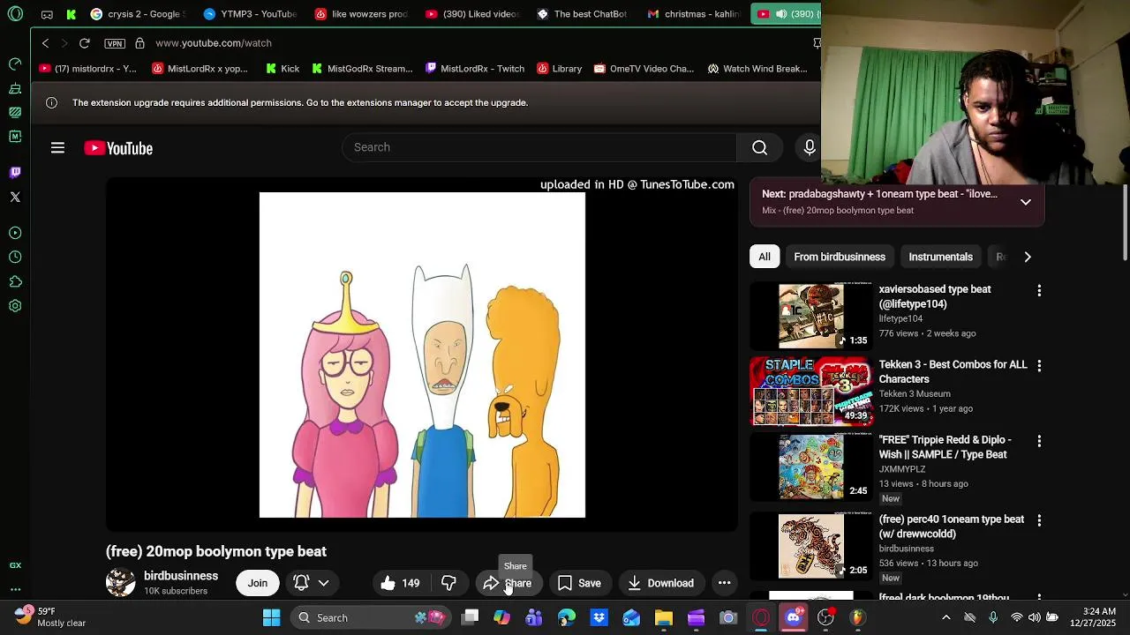The image size is (1130, 635).
Task: Open options for xaviersobased type beat video
Action: pyautogui.click(x=1039, y=290)
